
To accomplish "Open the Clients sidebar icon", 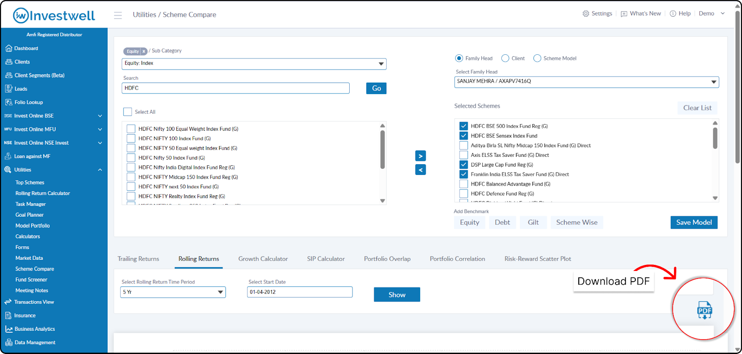I will tap(9, 62).
